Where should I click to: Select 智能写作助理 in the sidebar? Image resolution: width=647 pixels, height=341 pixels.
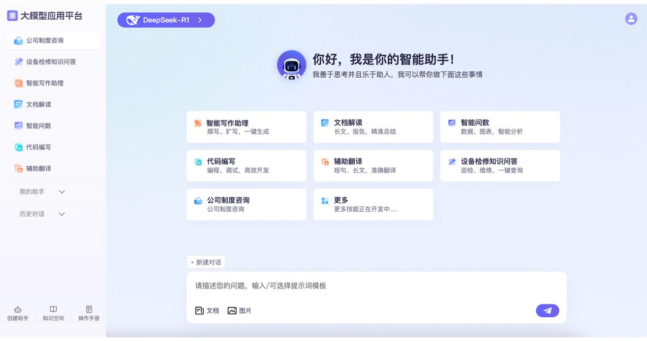53,83
